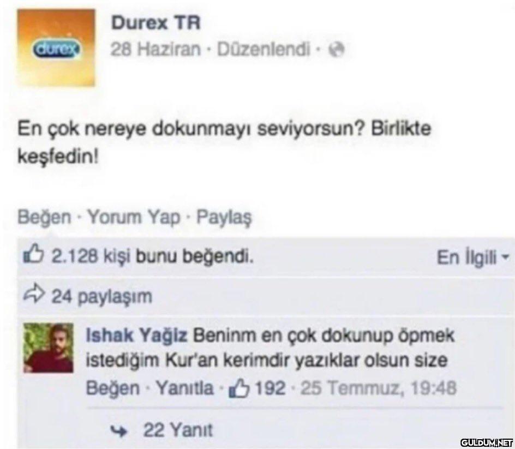Click the Durex TR page name

coord(155,23)
